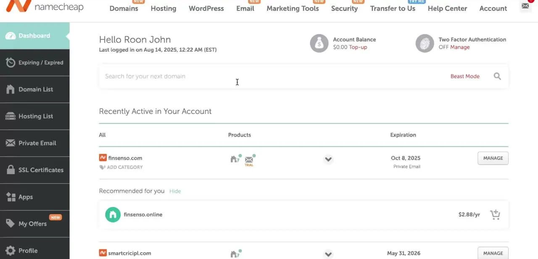Open Apps in the sidebar
538x259 pixels.
pyautogui.click(x=35, y=197)
